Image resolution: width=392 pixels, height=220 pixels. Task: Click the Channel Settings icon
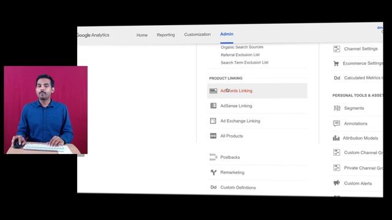337,49
